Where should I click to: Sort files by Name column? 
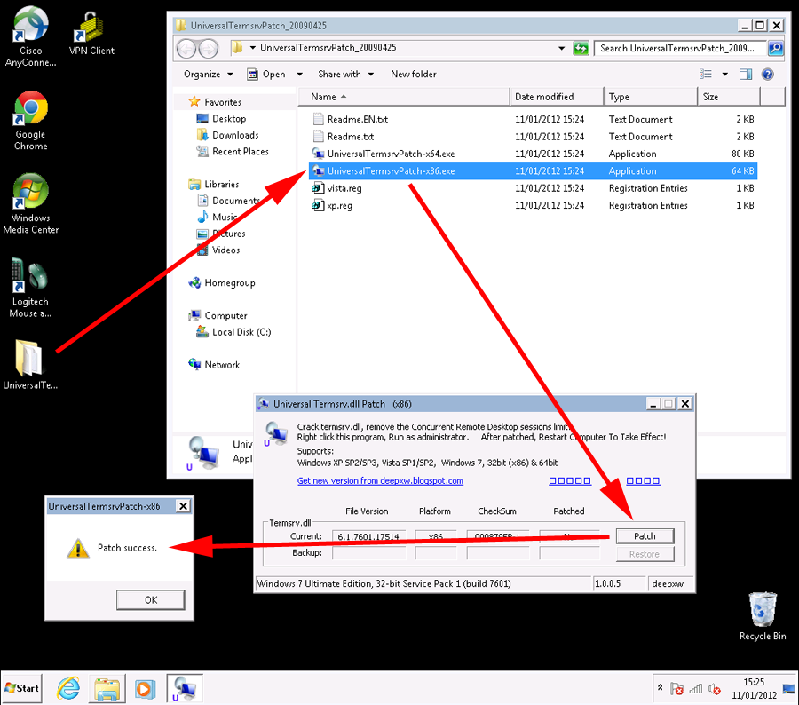[x=404, y=97]
